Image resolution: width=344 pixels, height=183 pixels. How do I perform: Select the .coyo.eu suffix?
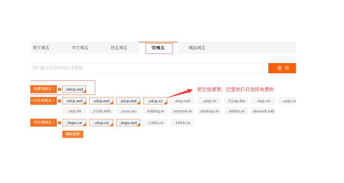(128, 111)
